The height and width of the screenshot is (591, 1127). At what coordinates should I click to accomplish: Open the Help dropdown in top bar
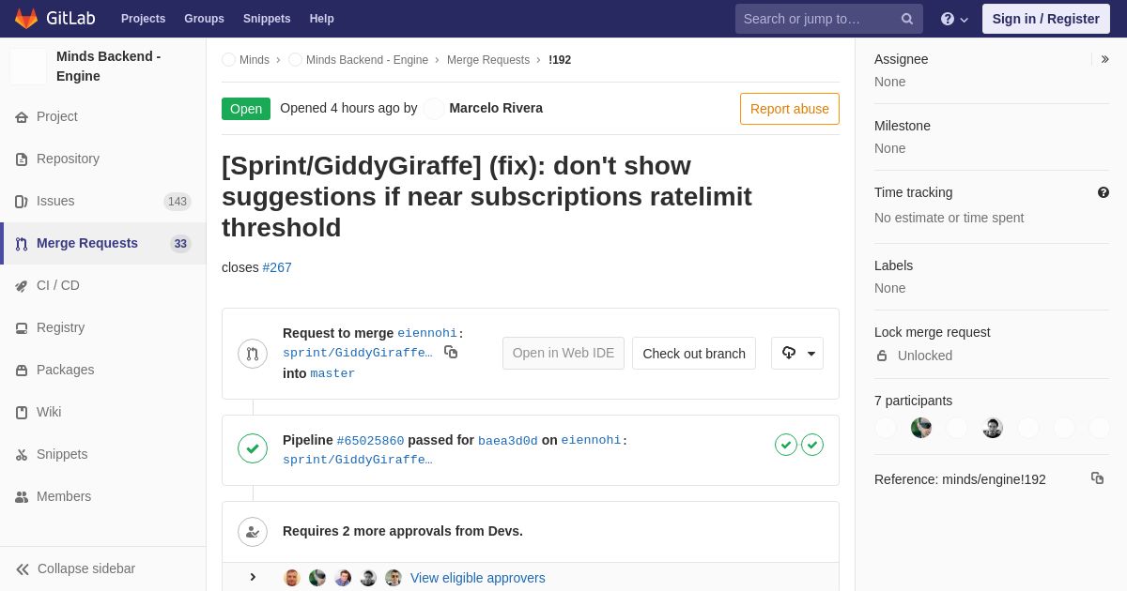coord(954,19)
